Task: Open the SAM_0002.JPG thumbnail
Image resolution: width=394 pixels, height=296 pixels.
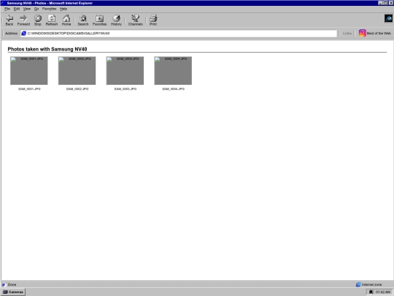Action: (x=77, y=71)
